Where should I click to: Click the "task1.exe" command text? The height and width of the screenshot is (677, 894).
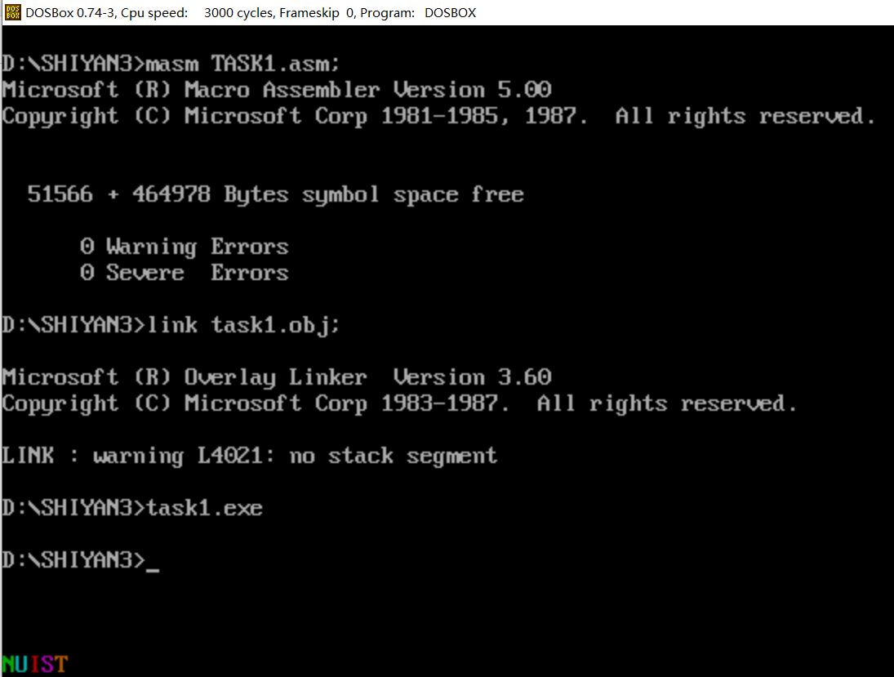(204, 508)
